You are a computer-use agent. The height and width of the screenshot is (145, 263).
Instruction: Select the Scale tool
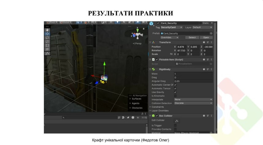tap(47, 41)
